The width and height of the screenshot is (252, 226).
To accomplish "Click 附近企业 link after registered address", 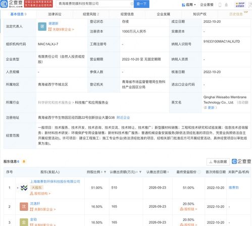I will [x=123, y=118].
